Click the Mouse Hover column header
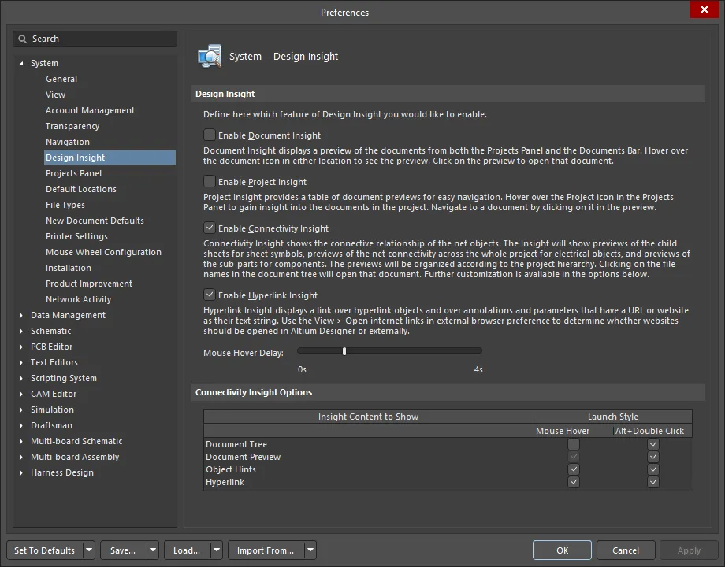Image resolution: width=725 pixels, height=567 pixels. (562, 431)
